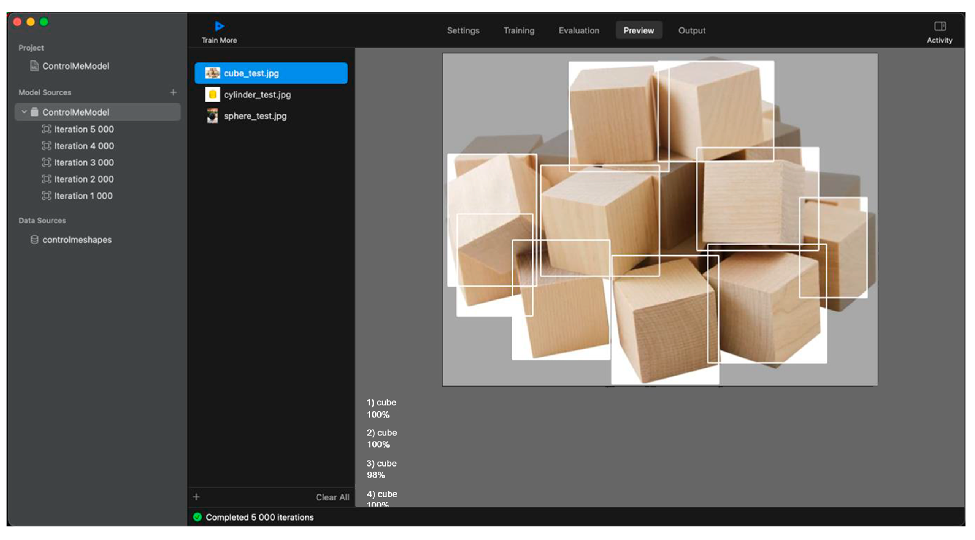
Task: Click the add-image plus icon near Clear All
Action: click(196, 497)
